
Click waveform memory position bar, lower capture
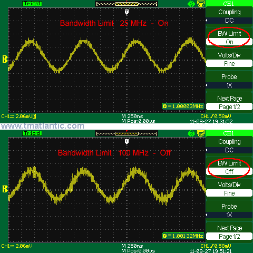click(x=126, y=133)
